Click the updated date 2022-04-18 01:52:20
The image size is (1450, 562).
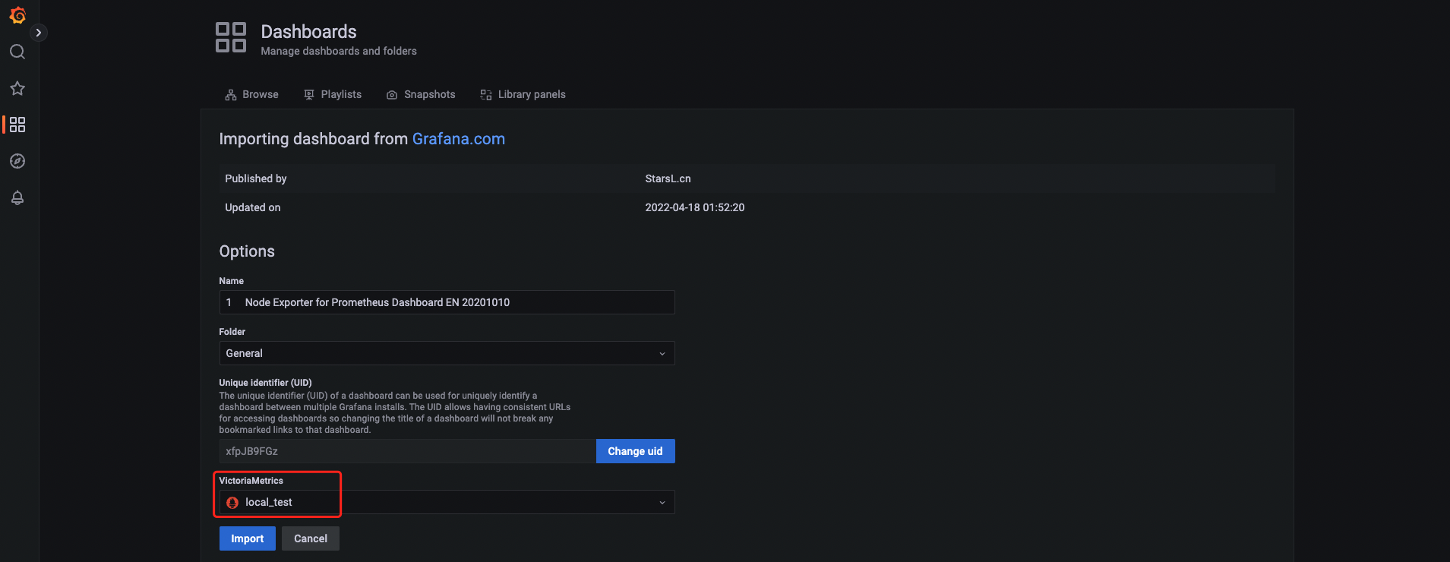pos(694,207)
